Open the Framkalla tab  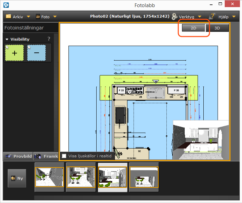coord(46,156)
